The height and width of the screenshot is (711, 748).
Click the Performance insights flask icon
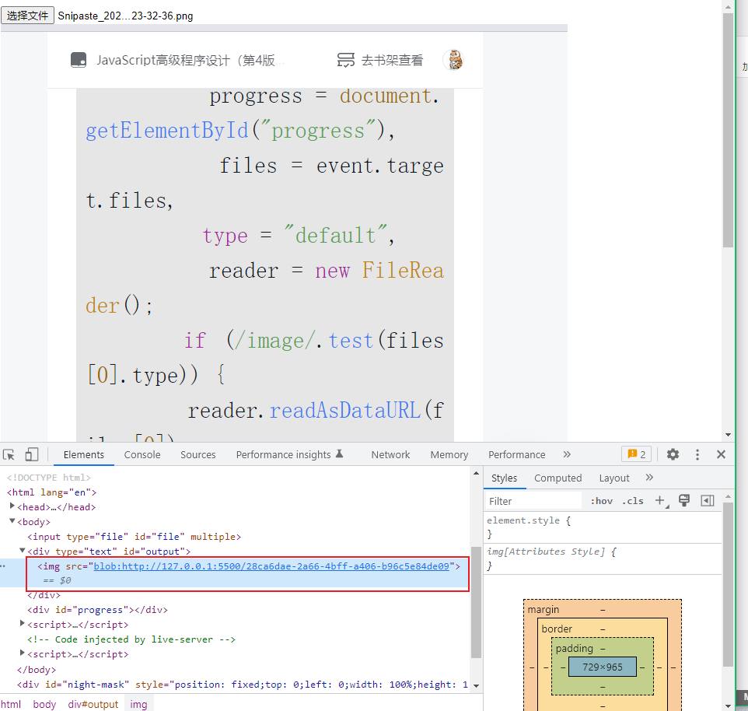point(340,454)
